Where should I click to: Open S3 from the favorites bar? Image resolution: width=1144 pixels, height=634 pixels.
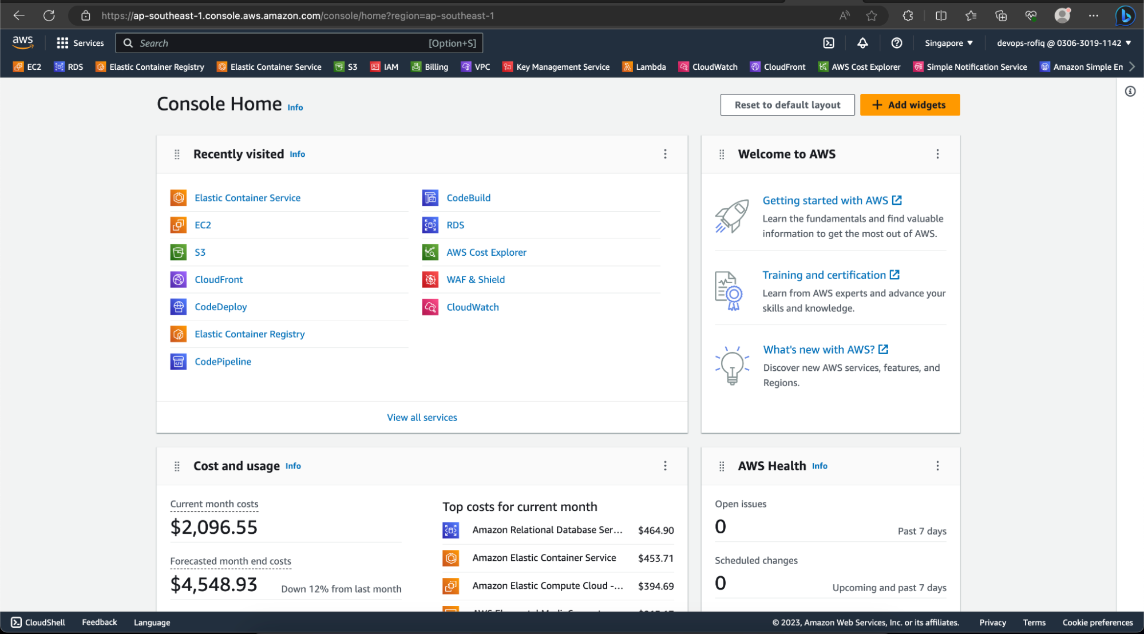(346, 67)
